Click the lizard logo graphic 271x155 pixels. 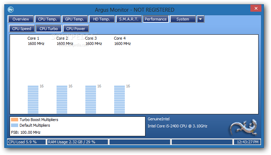point(243,127)
